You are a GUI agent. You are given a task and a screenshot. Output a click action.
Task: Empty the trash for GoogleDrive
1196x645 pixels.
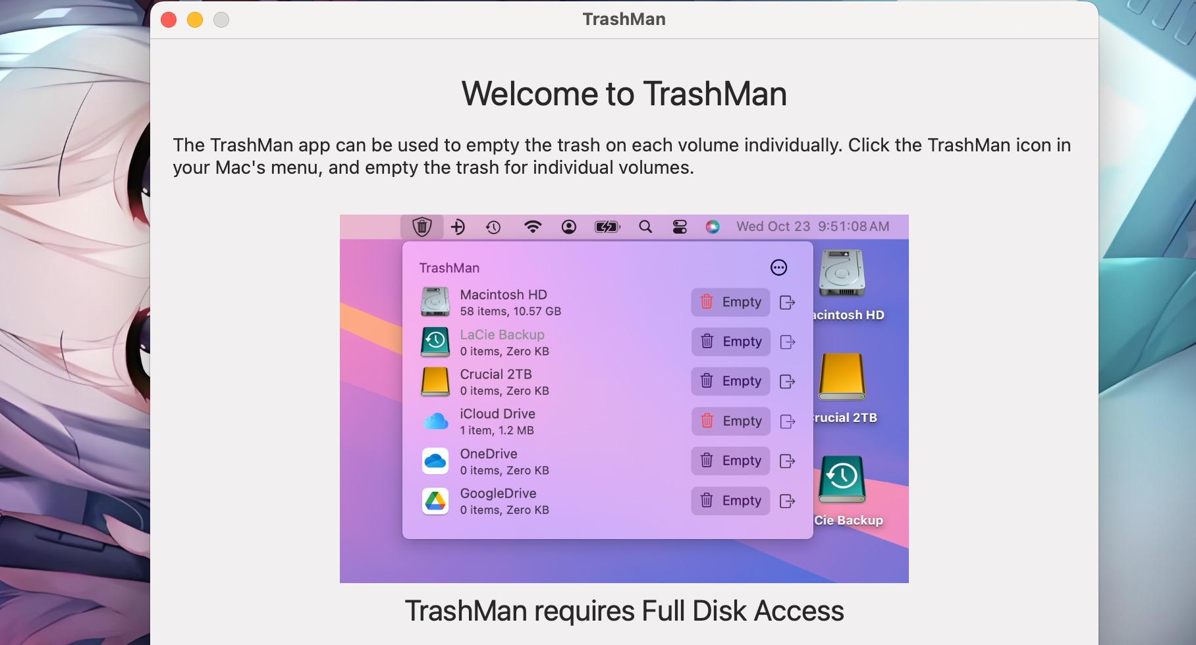[730, 501]
